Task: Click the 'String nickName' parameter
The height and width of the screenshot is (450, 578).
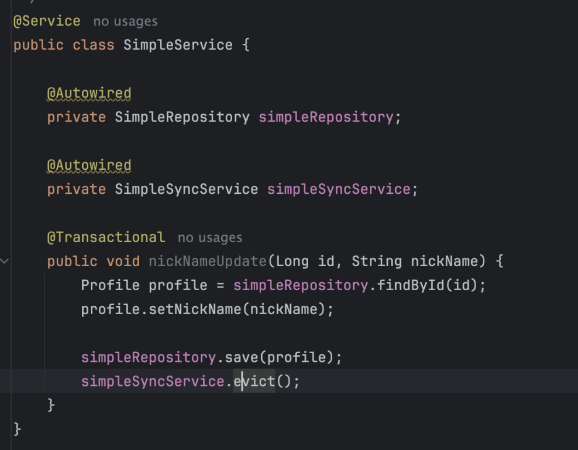Action: click(x=415, y=261)
